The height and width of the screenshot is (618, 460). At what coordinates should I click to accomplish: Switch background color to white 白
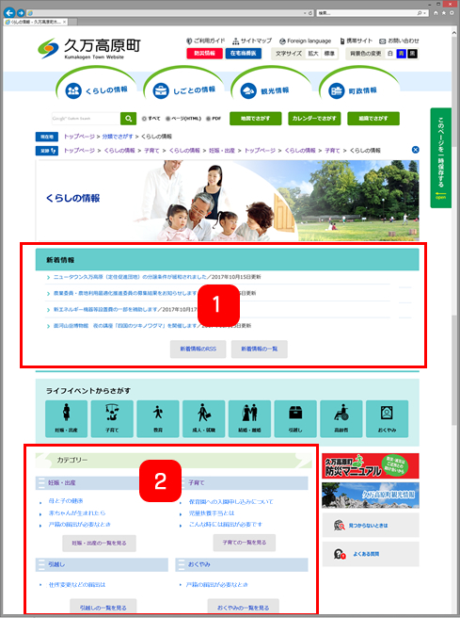point(390,53)
